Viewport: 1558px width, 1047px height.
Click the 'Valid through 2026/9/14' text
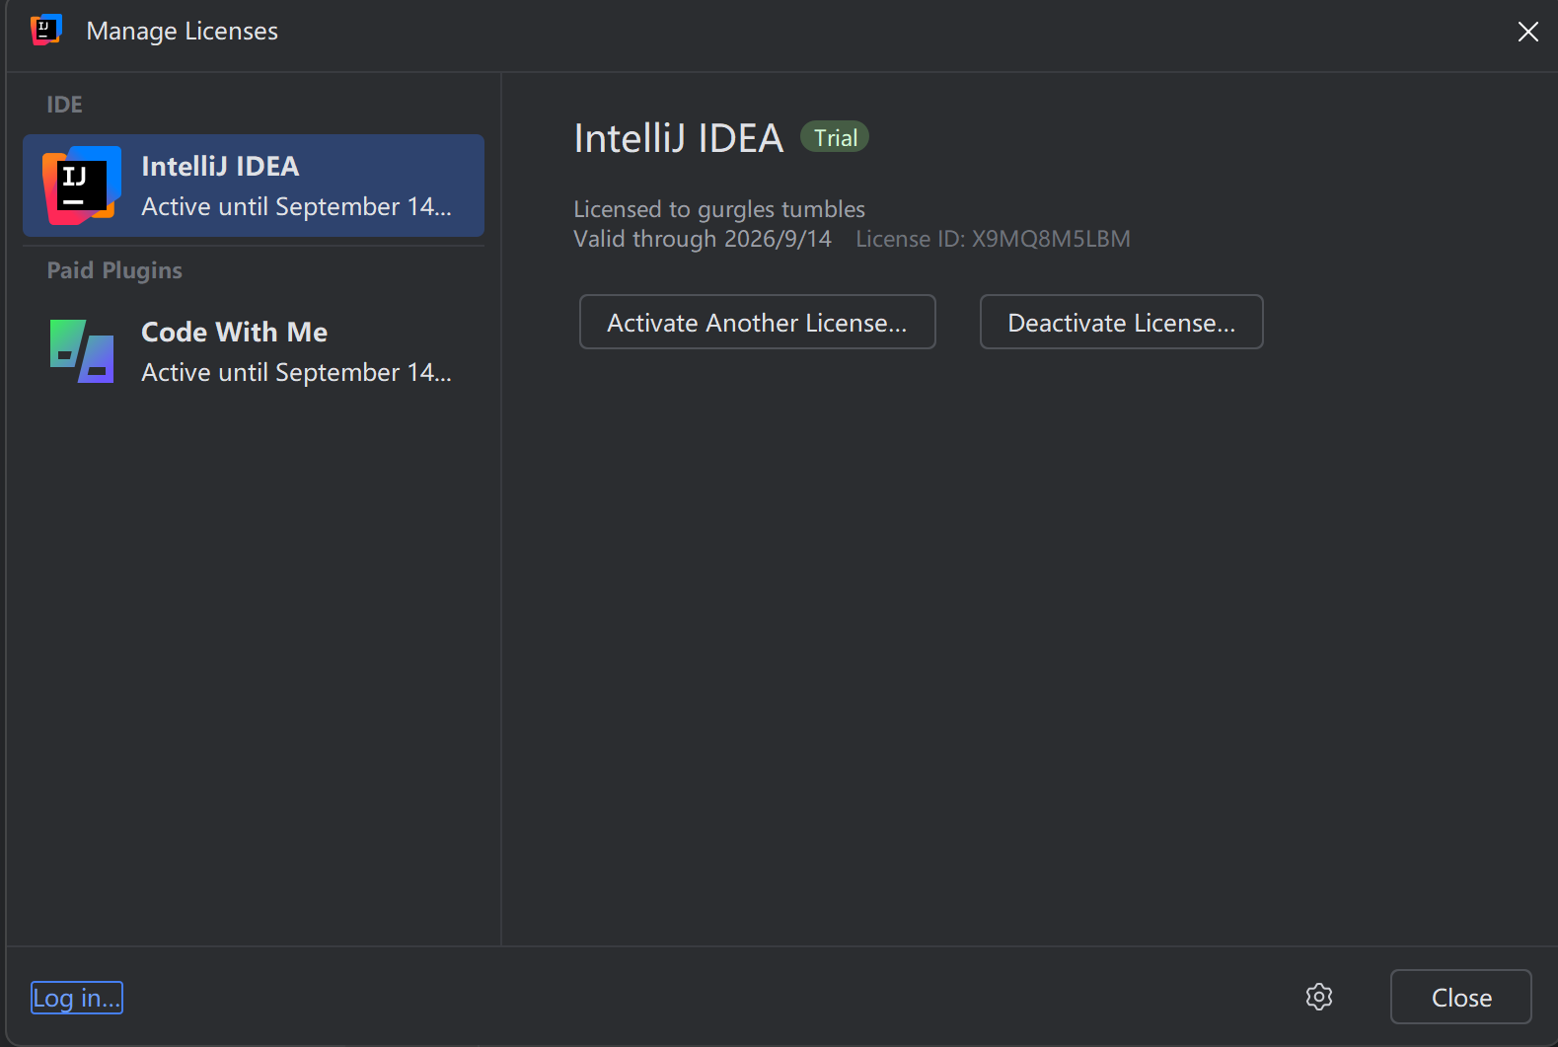[x=703, y=239]
